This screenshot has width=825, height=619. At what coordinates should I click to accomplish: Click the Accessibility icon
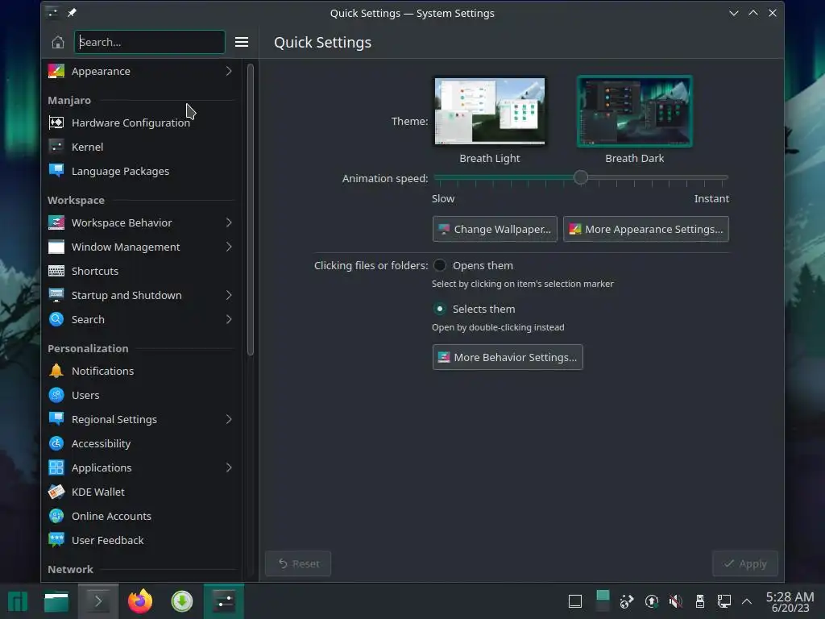click(x=56, y=444)
